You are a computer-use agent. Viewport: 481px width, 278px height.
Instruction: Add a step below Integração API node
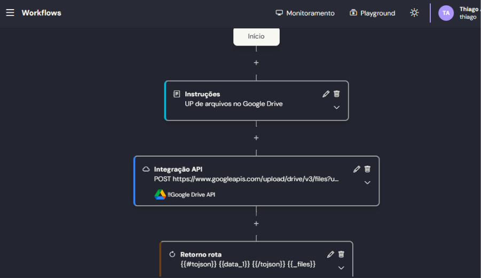tap(256, 223)
